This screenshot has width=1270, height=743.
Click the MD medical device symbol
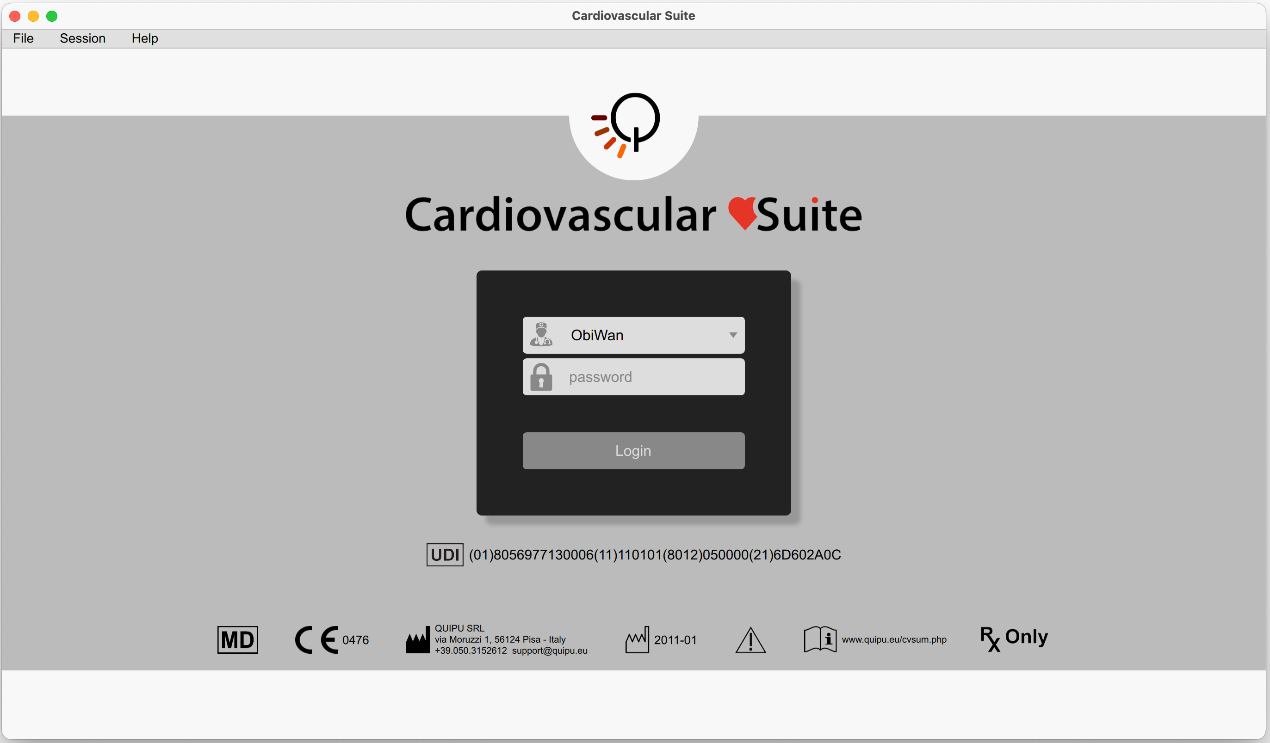[x=237, y=640]
